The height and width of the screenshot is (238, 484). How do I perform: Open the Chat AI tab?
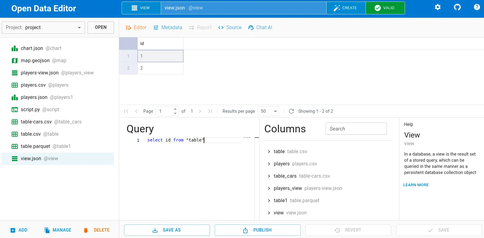[260, 28]
